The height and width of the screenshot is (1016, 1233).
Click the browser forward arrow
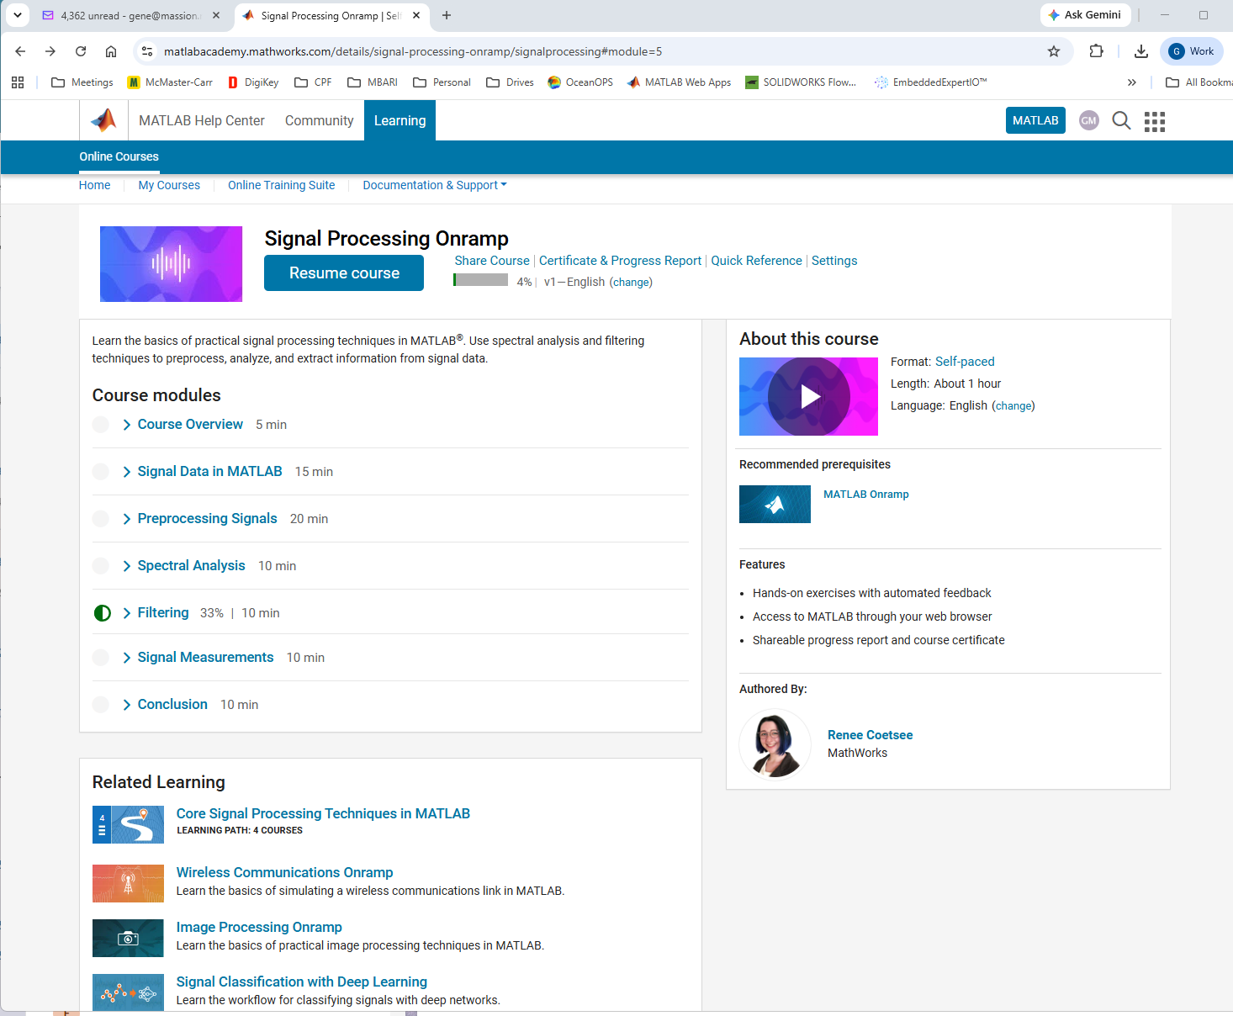50,51
